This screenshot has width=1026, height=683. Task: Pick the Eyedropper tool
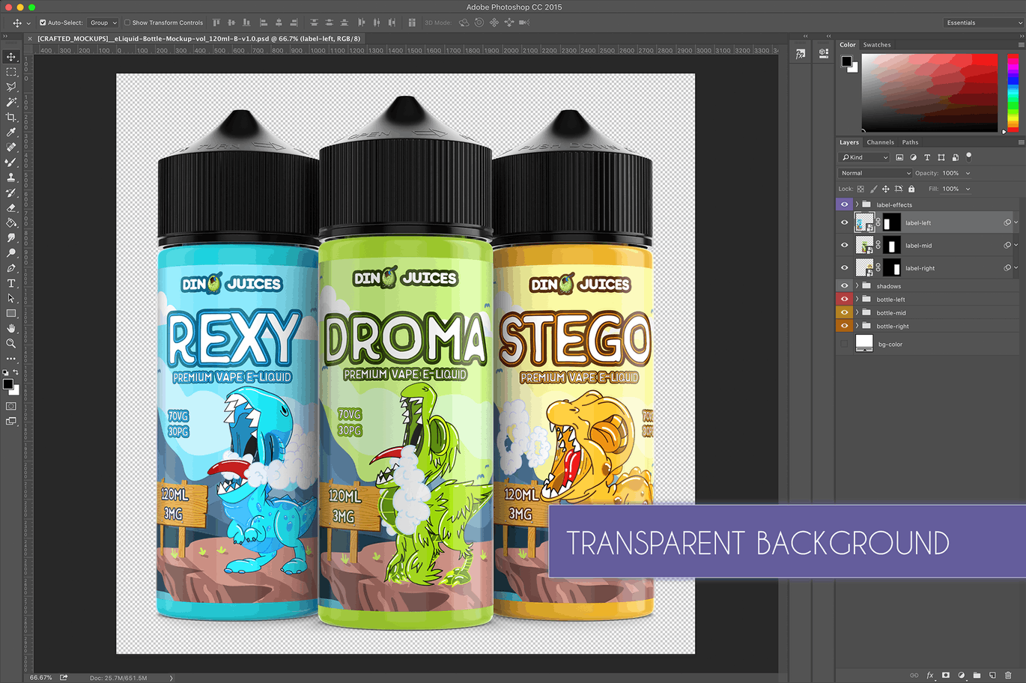tap(10, 132)
